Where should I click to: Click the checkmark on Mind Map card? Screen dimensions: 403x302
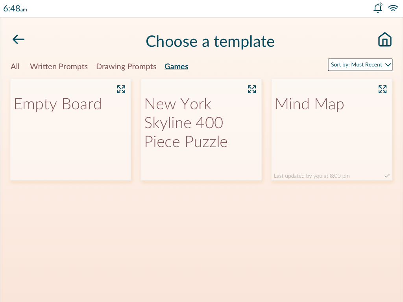pyautogui.click(x=387, y=176)
